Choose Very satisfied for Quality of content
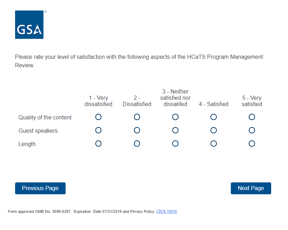 252,117
